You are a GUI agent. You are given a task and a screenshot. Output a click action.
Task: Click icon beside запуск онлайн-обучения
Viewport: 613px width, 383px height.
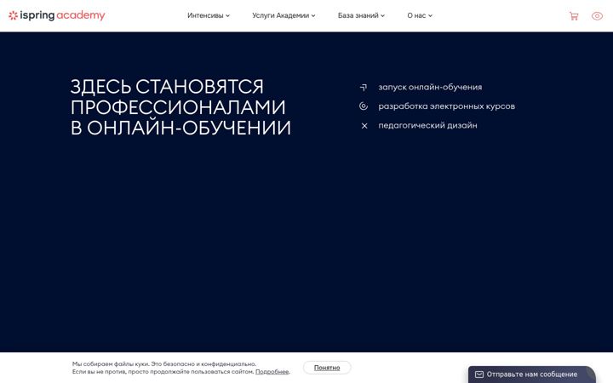tap(364, 88)
